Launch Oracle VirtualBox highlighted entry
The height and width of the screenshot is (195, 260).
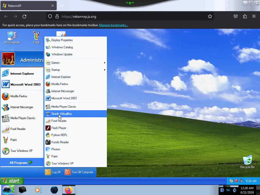[x=76, y=114]
